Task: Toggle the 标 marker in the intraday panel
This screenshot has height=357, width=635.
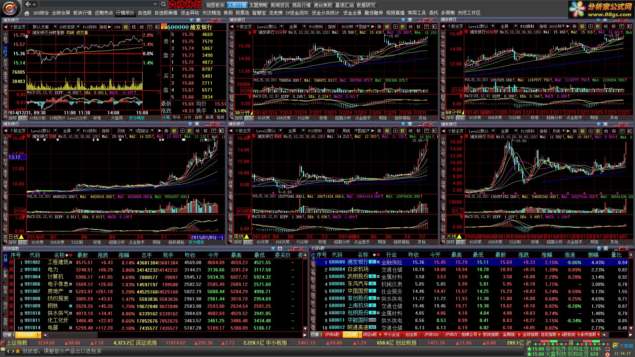Action: (126, 27)
